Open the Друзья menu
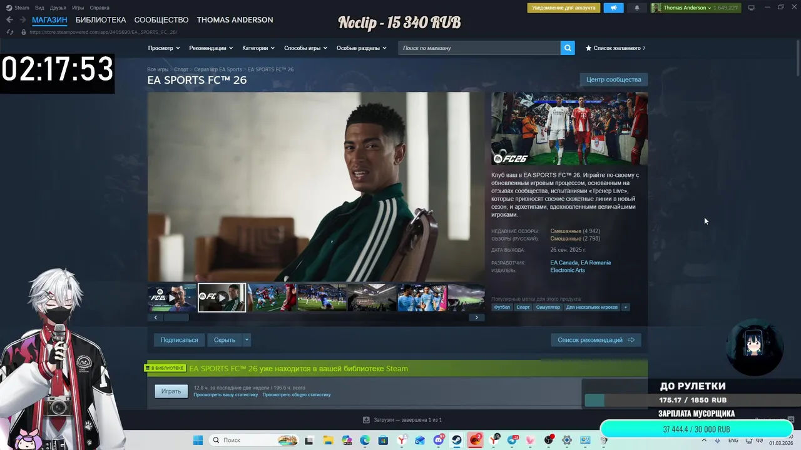The height and width of the screenshot is (450, 801). click(58, 7)
